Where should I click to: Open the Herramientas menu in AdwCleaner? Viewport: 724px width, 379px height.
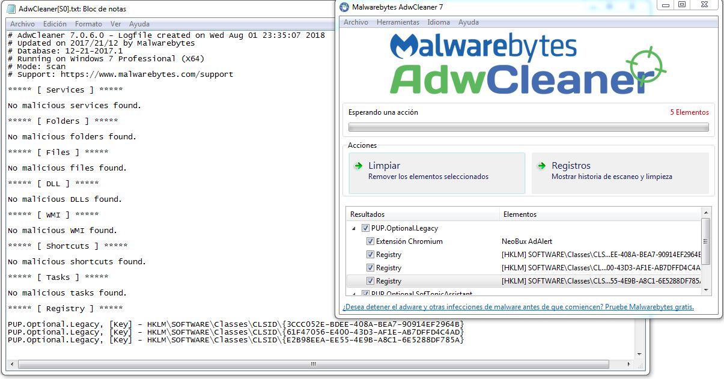click(398, 22)
